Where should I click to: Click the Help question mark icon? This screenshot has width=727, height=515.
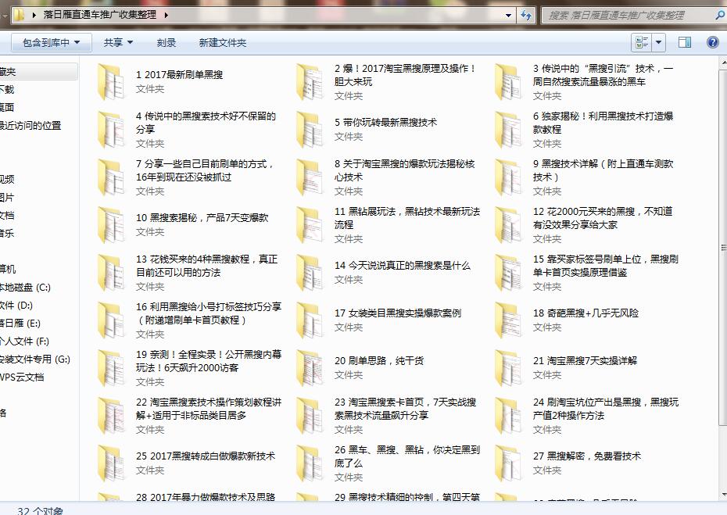click(x=712, y=43)
